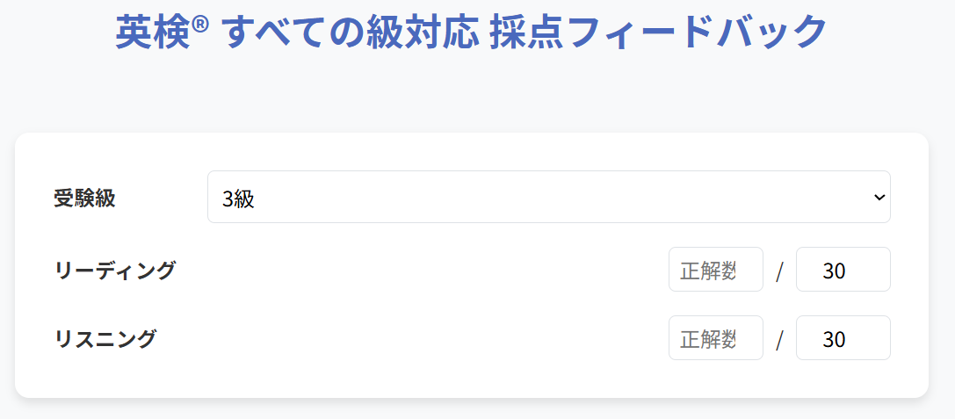This screenshot has height=419, width=955.
Task: Click the digit 3 inside grade dropdown
Action: point(228,199)
